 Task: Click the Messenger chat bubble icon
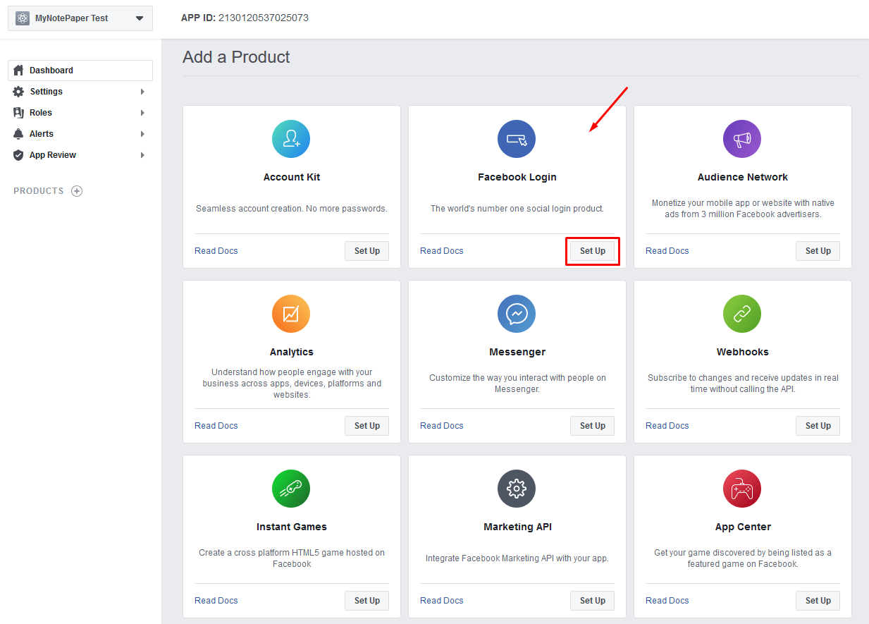[517, 314]
